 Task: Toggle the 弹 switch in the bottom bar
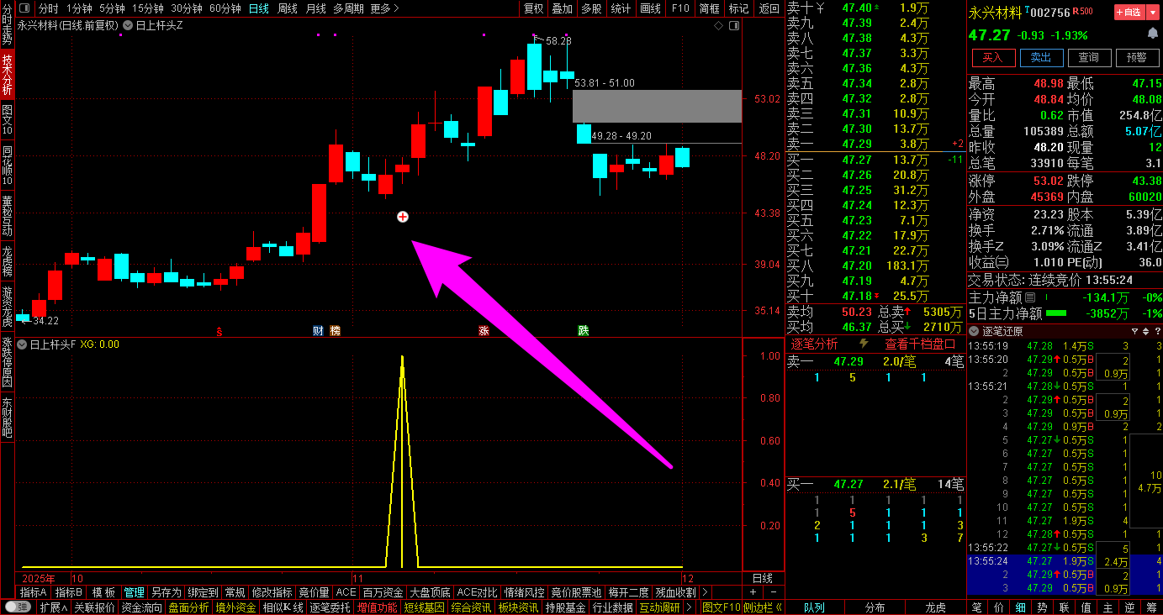click(18, 607)
